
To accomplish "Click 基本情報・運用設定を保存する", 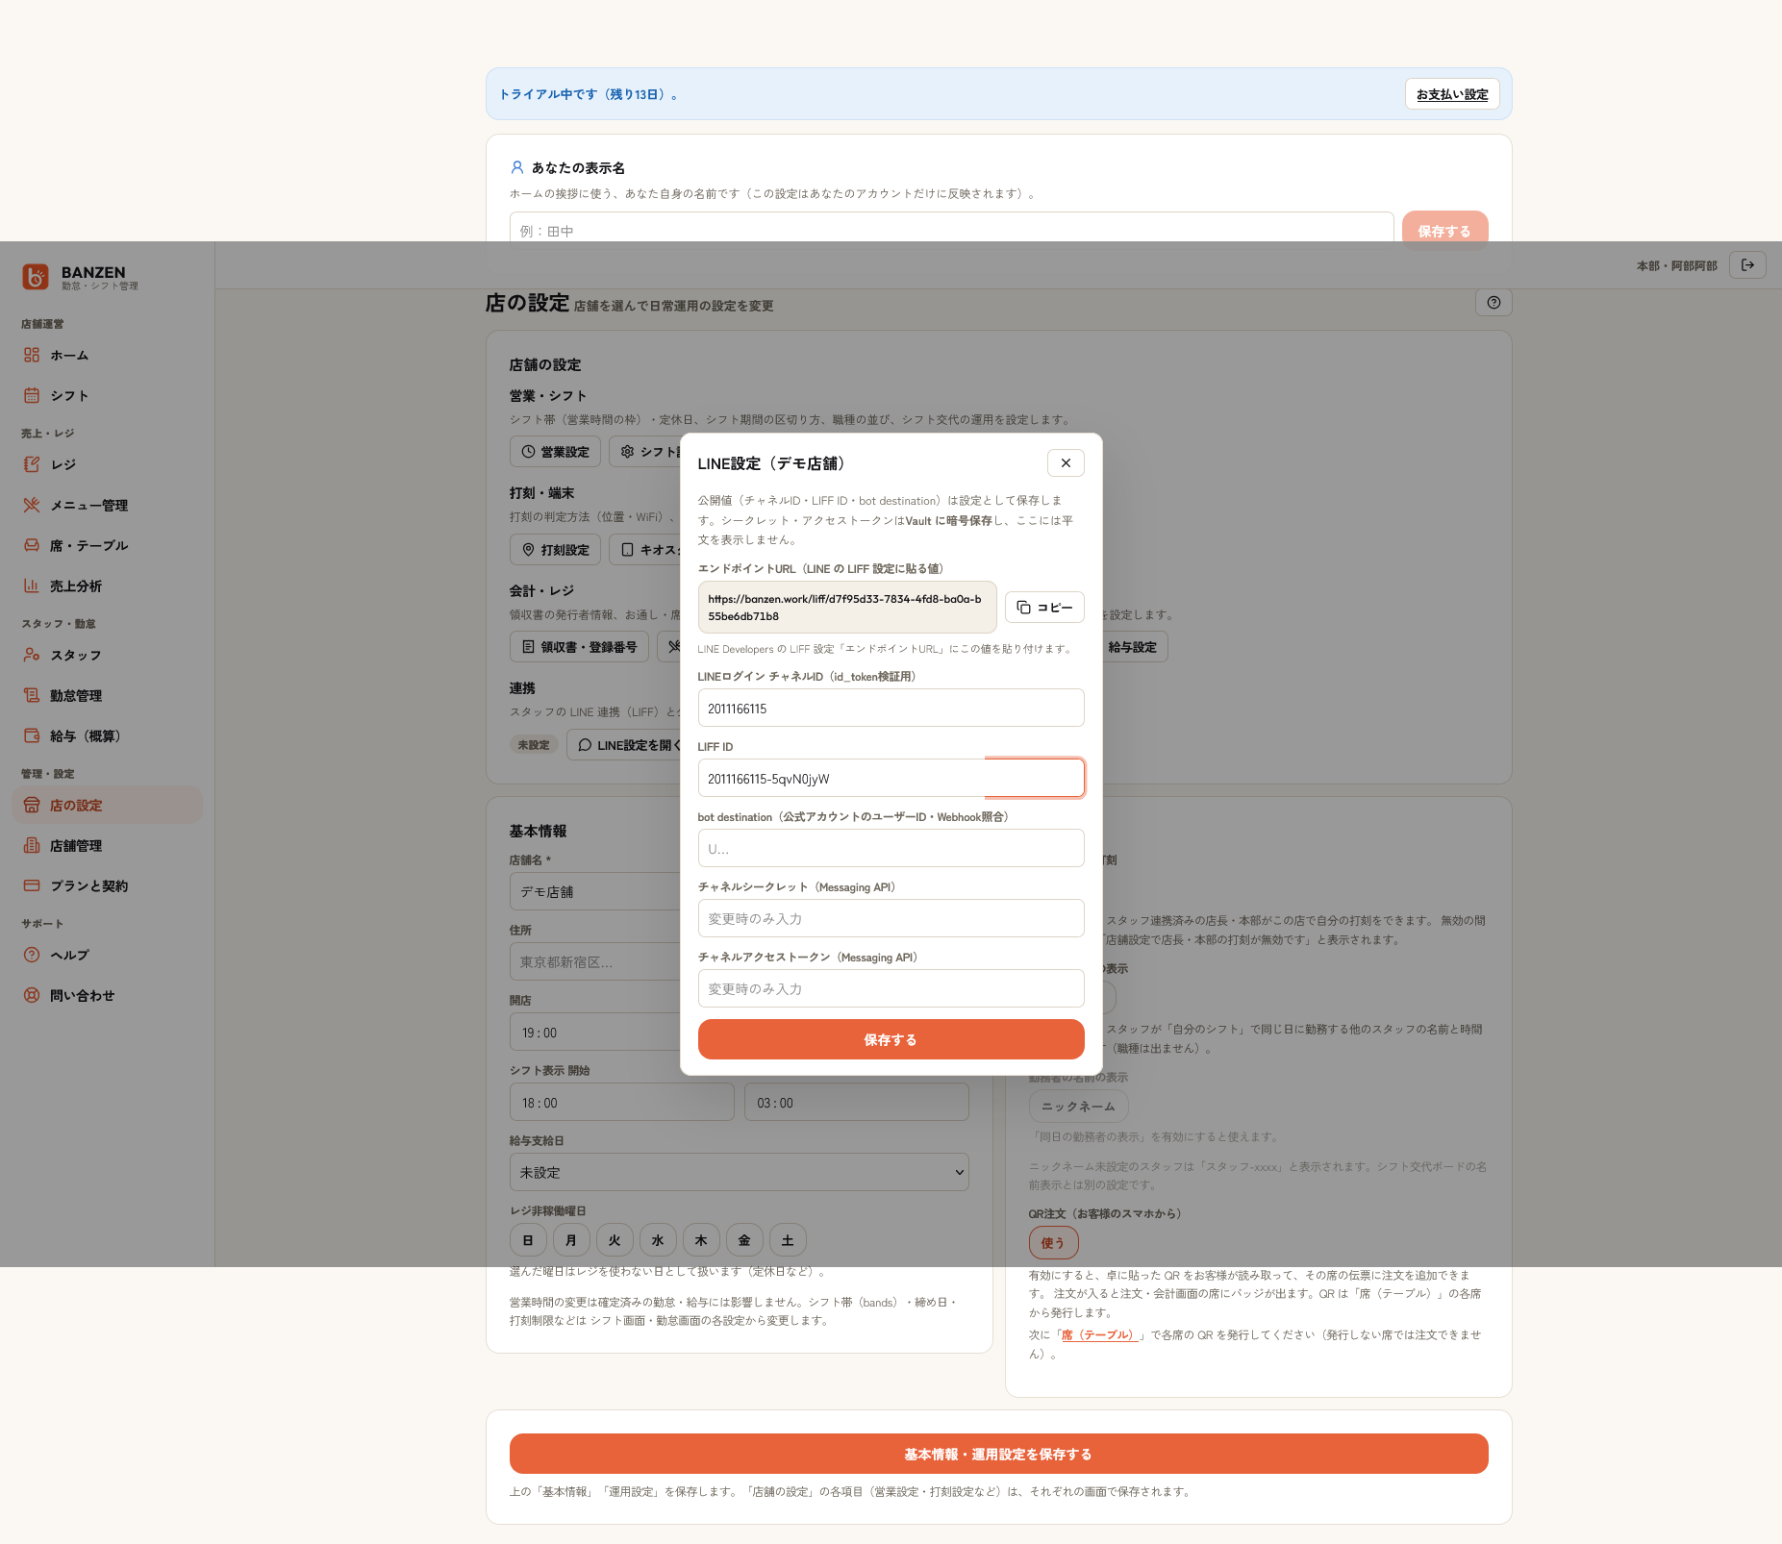I will [x=998, y=1454].
